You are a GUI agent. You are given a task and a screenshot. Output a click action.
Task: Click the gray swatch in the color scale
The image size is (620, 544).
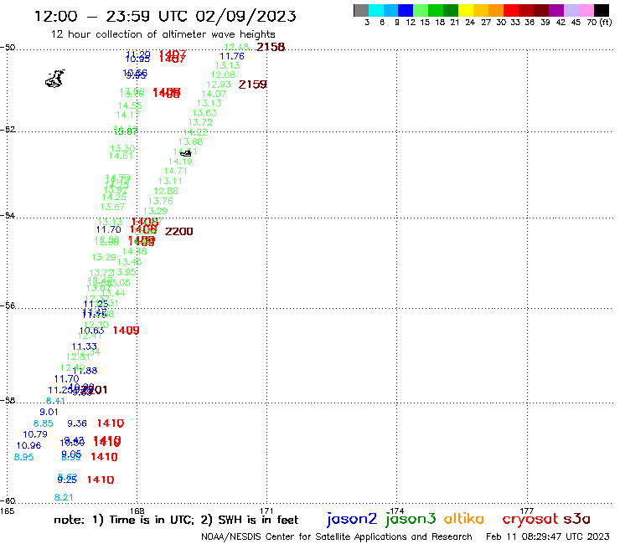[x=361, y=10]
